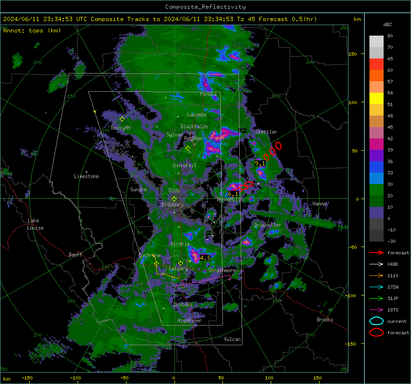Click the yellow diamond marker near RockyMH

122,119
